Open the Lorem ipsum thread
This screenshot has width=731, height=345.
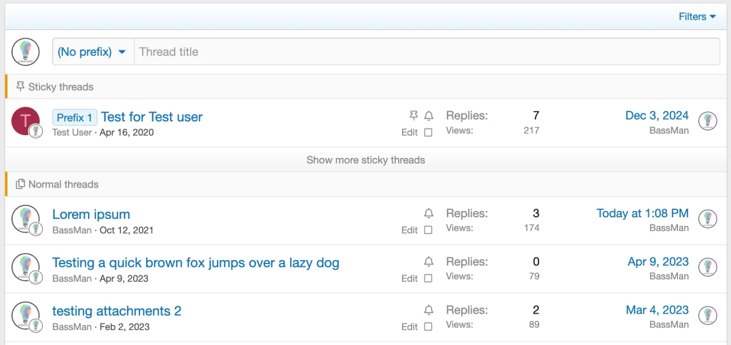[91, 214]
